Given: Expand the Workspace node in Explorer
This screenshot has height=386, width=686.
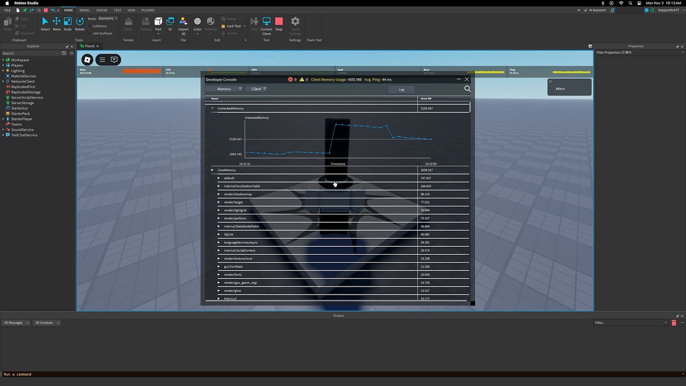Looking at the screenshot, I should pos(3,60).
